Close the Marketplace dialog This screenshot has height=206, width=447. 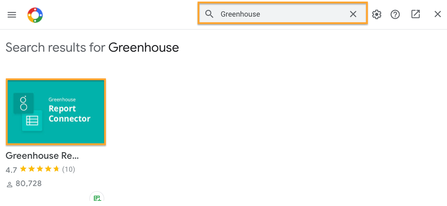pyautogui.click(x=438, y=14)
